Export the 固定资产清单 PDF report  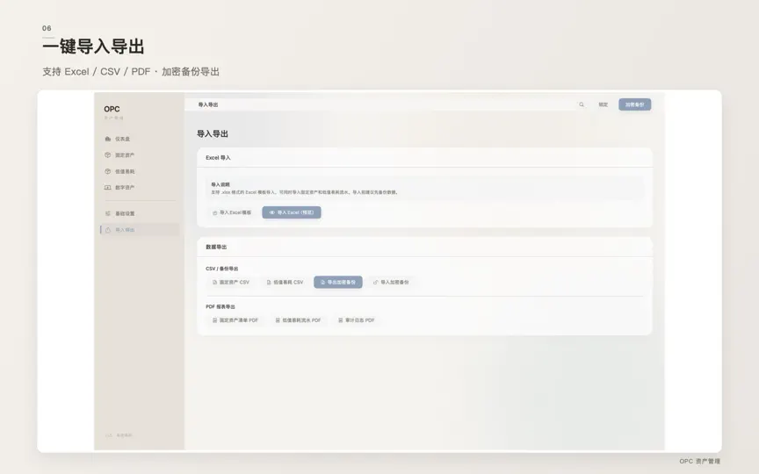(235, 320)
